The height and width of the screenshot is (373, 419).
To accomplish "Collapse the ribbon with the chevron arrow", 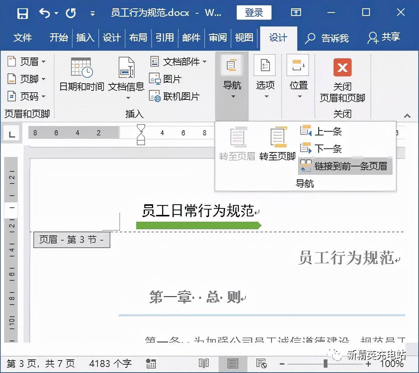I will (407, 116).
